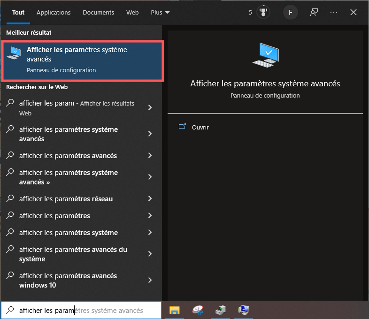Click the 'Rechercher sur le Web' heading

point(37,87)
